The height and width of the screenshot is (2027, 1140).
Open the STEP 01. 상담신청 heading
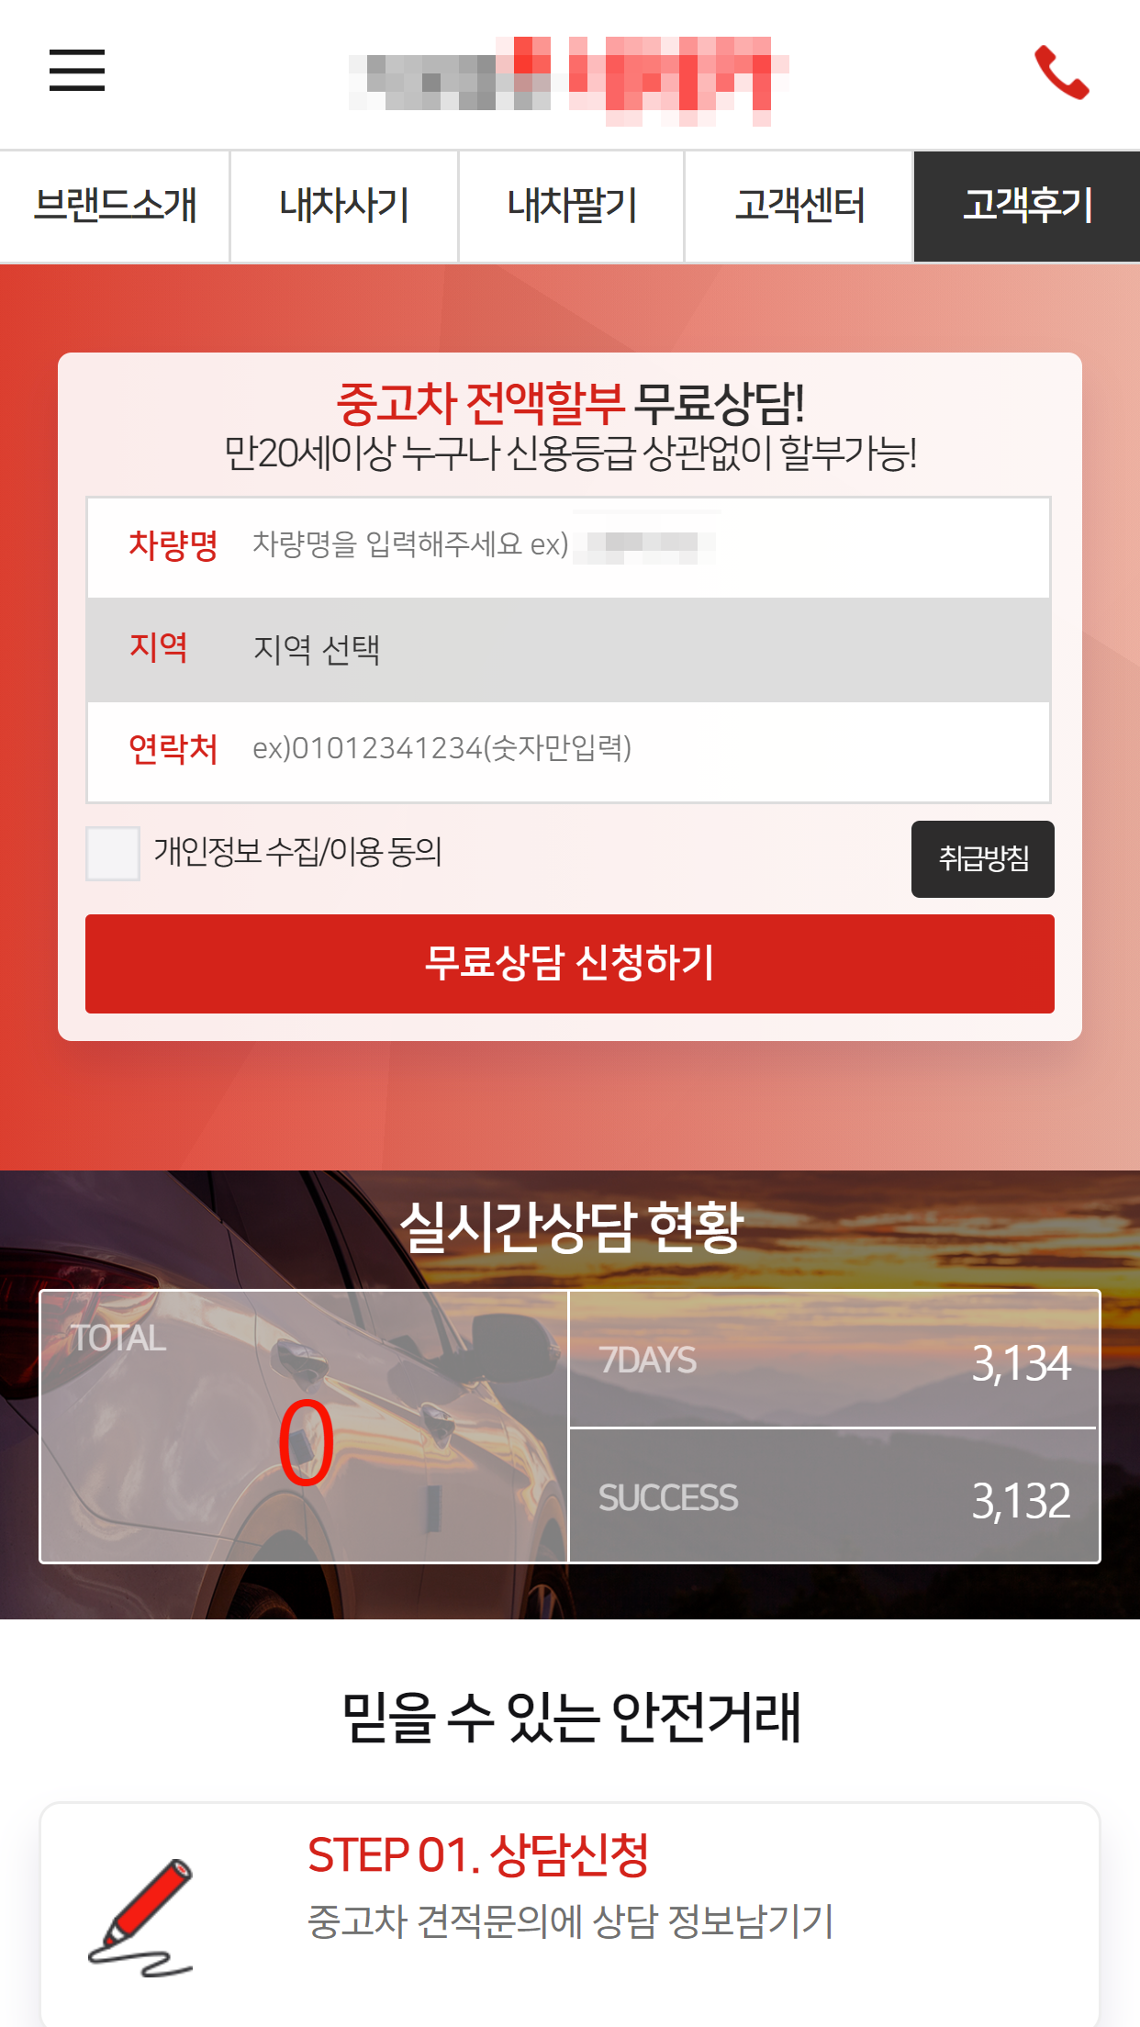[x=478, y=1855]
